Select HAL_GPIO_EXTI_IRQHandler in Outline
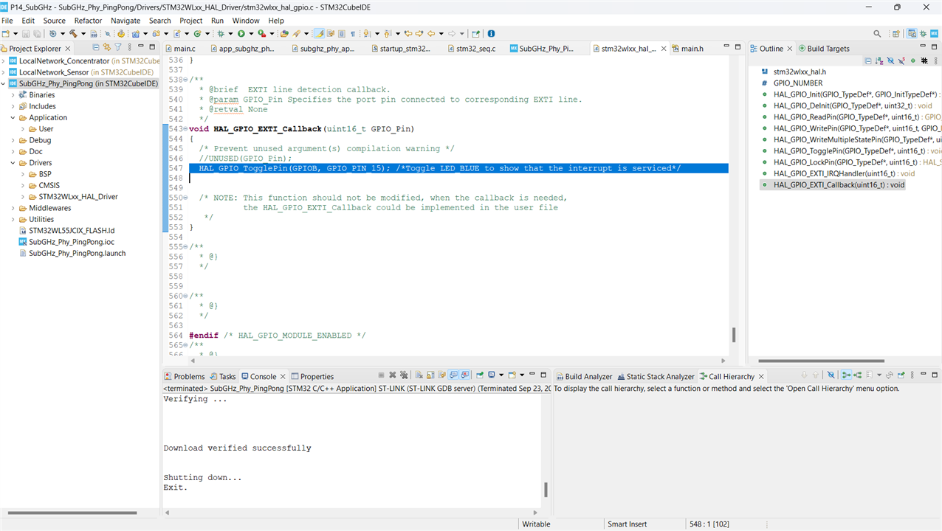The image size is (942, 531). pos(833,173)
